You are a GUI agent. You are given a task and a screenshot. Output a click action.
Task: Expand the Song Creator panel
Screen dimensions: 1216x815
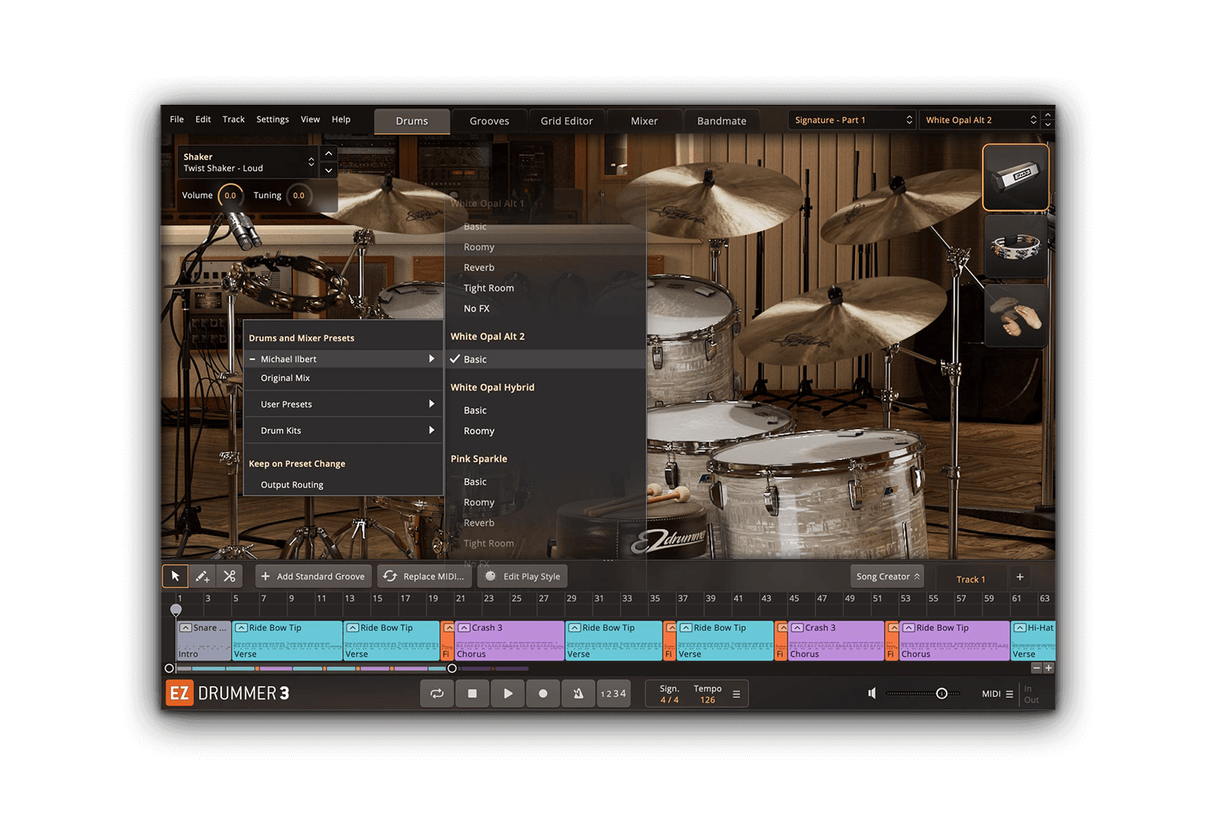point(887,577)
